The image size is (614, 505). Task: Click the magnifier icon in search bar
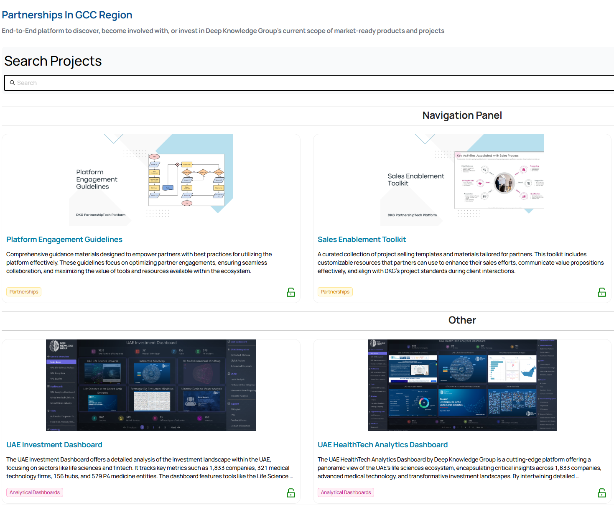tap(13, 83)
